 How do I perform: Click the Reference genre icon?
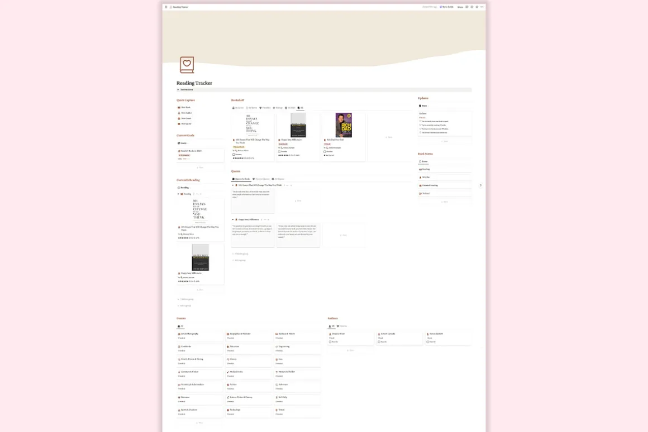(x=277, y=385)
